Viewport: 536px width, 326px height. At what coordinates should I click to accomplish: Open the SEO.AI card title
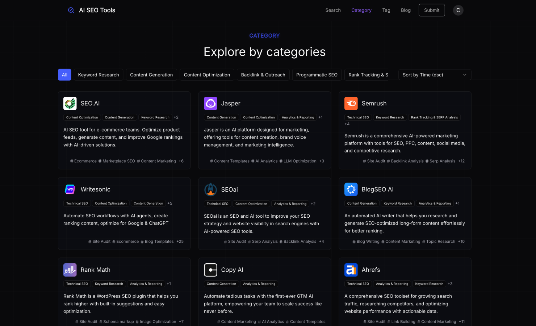pyautogui.click(x=90, y=103)
